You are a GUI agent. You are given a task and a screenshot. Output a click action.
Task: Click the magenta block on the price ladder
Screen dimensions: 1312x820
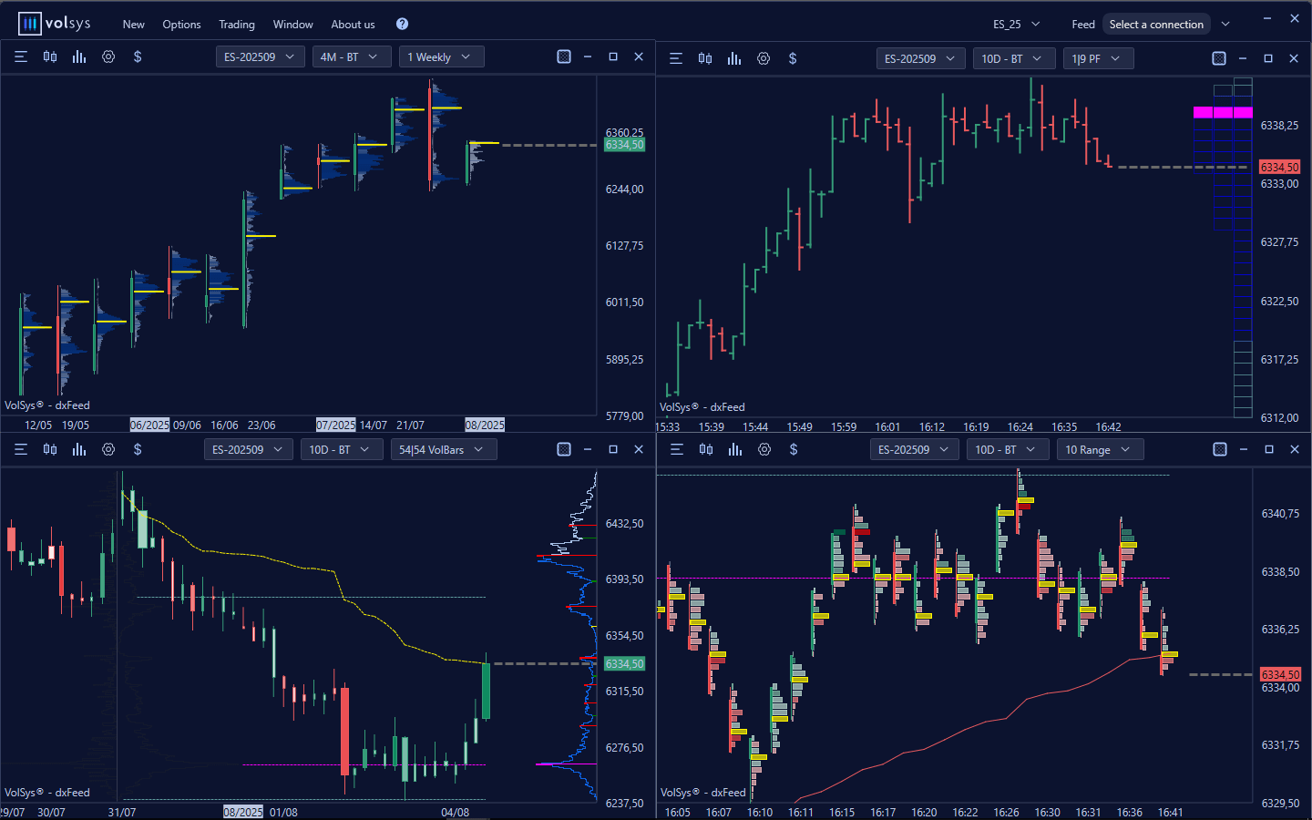pos(1223,112)
